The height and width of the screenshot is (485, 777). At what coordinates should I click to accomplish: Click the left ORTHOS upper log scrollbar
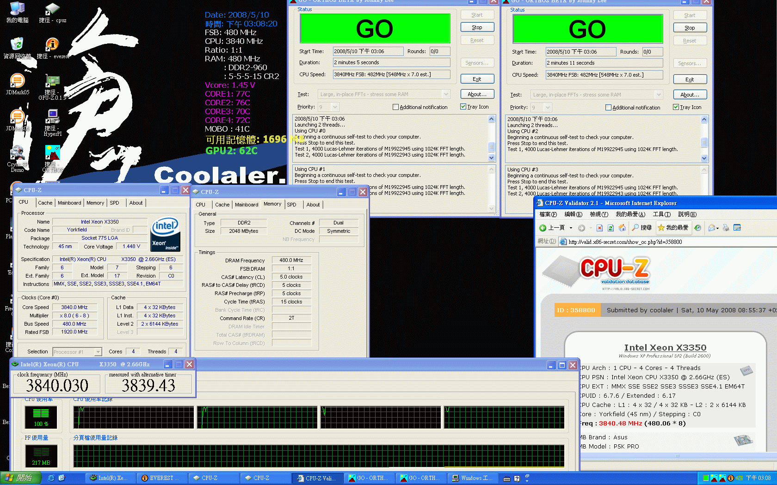[x=492, y=138]
